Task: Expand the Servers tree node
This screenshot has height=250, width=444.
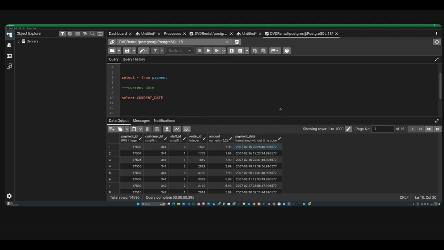Action: [x=19, y=41]
